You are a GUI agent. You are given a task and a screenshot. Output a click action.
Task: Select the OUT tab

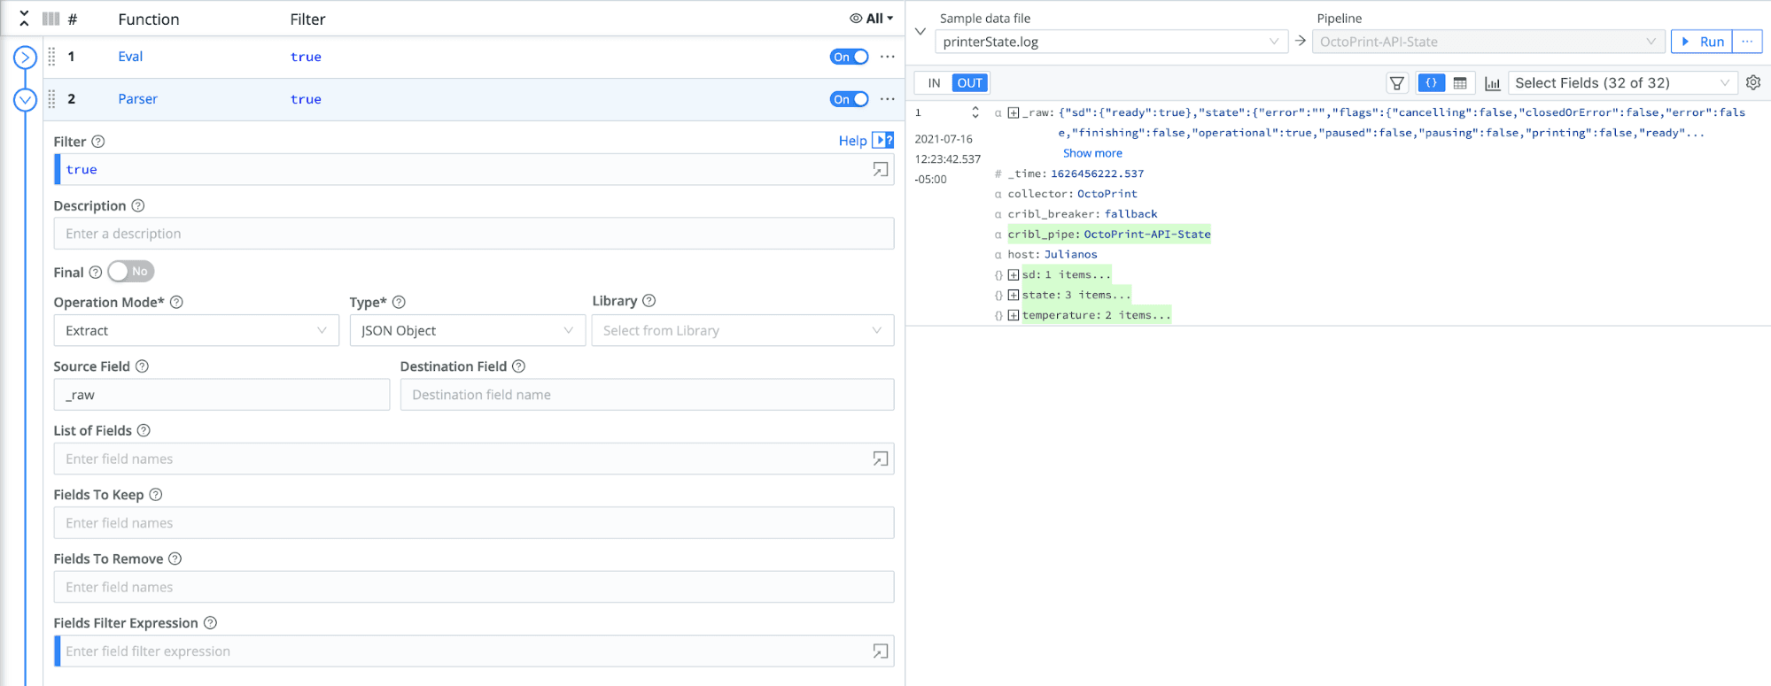[969, 83]
